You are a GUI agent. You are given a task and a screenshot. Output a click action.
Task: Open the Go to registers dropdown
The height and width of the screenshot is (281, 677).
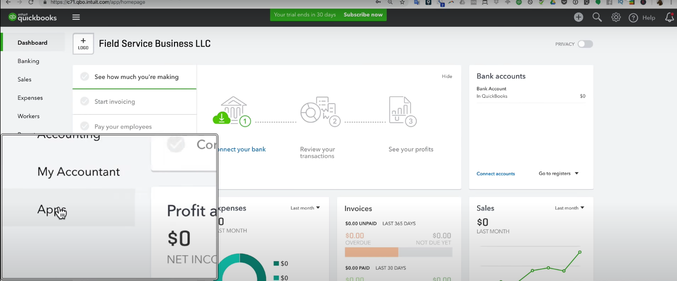[x=559, y=174]
